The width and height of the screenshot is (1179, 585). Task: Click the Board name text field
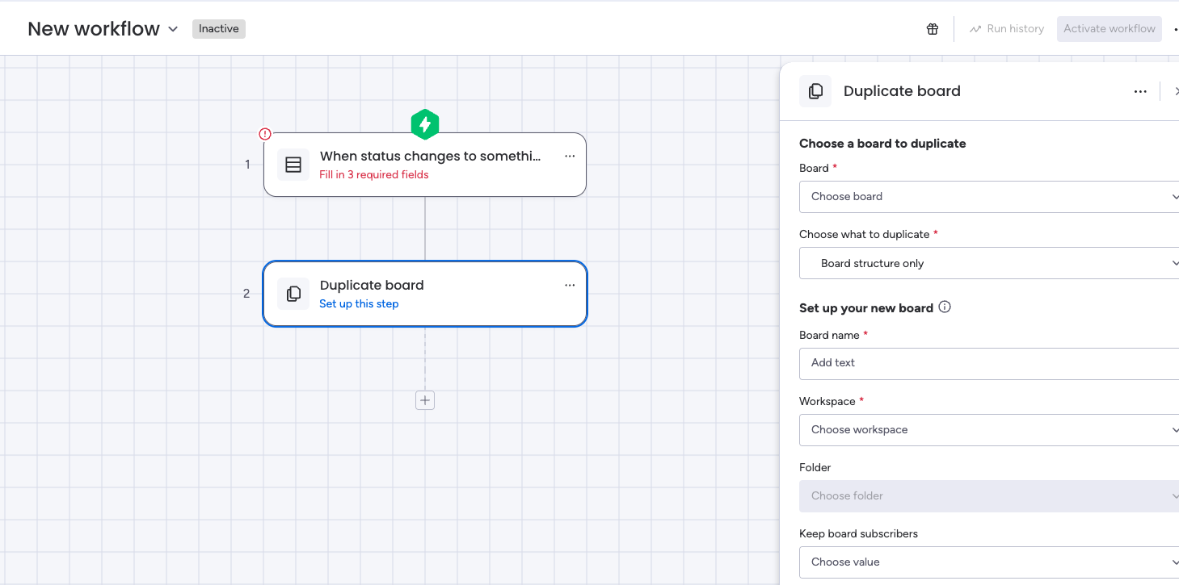click(x=988, y=363)
